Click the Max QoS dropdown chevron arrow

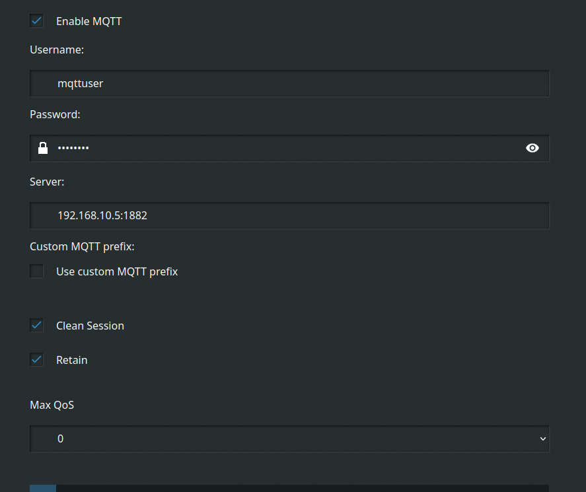(x=543, y=439)
